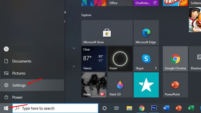This screenshot has height=113, width=201.
Task: Open the teal star app tile
Action: tap(146, 85)
